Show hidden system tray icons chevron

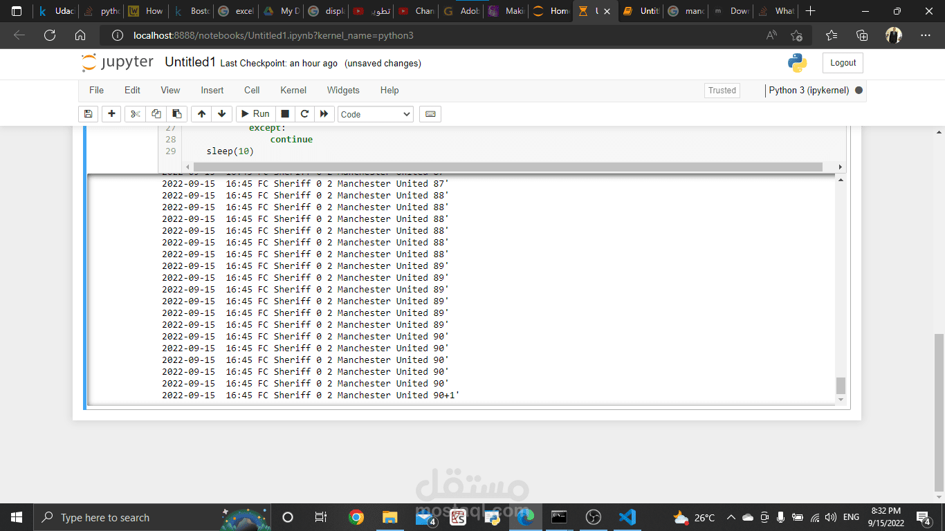click(731, 517)
